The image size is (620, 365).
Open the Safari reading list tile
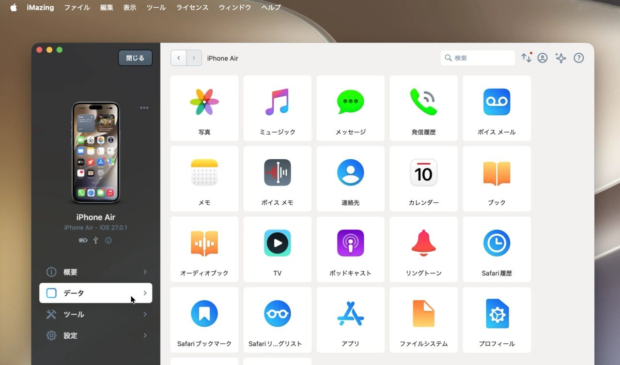click(277, 320)
